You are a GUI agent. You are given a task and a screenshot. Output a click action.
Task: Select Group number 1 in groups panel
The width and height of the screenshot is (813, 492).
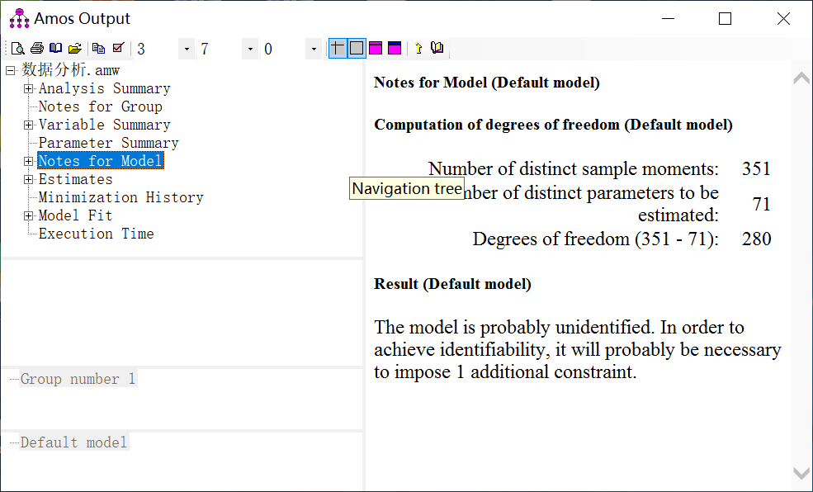78,379
